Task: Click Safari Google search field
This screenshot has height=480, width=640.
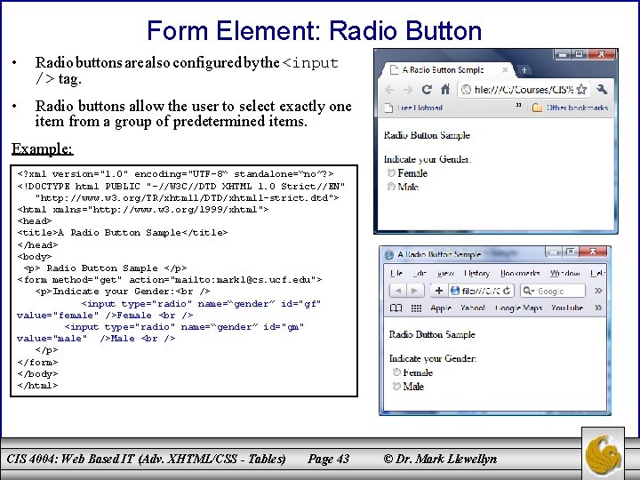Action: click(x=553, y=291)
